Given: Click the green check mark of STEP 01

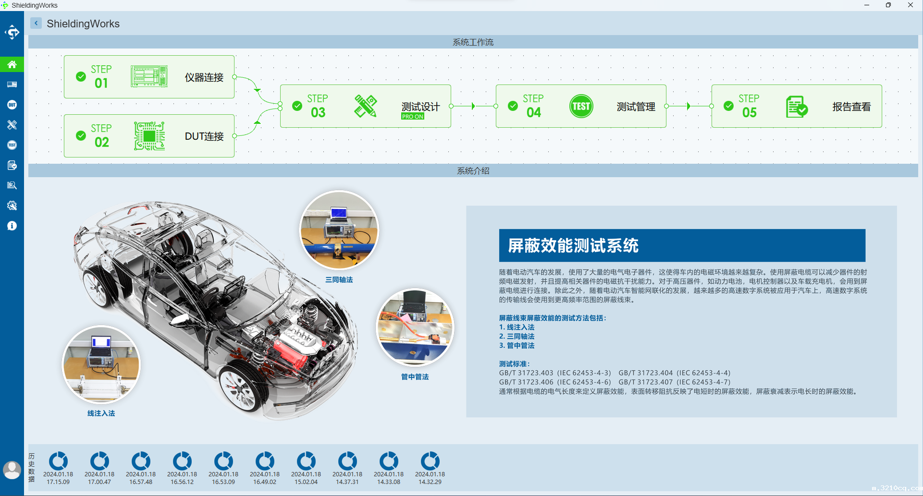Looking at the screenshot, I should [81, 77].
